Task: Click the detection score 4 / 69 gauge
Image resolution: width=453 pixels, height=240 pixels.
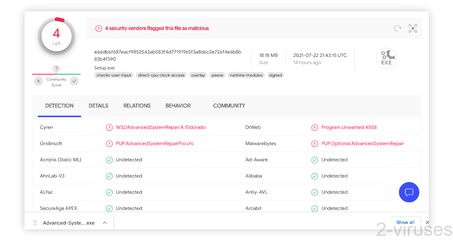Action: tap(56, 37)
